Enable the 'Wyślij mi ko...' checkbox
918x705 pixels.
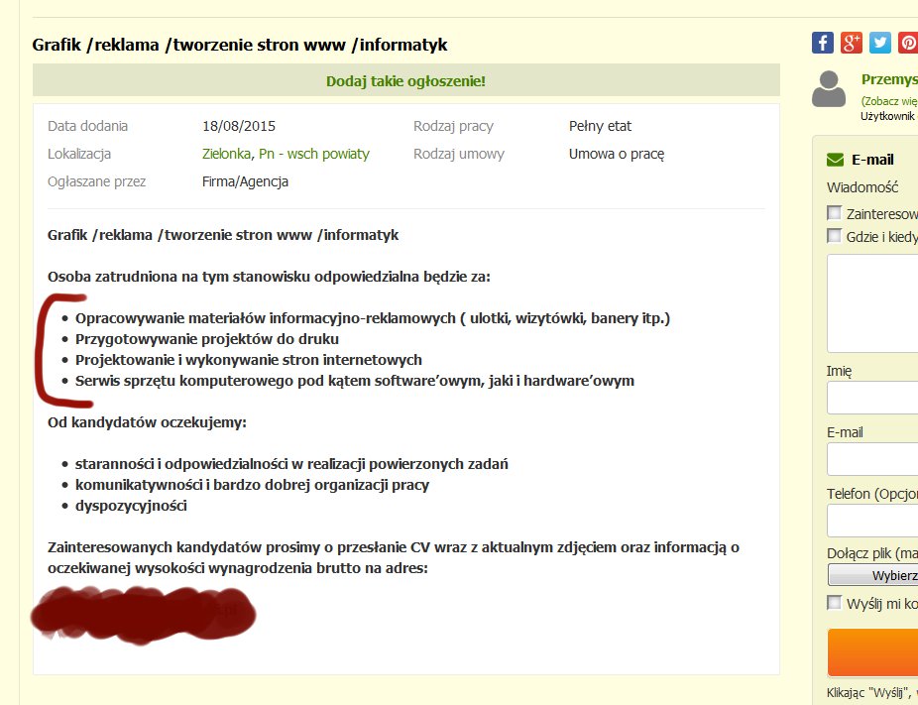point(835,603)
